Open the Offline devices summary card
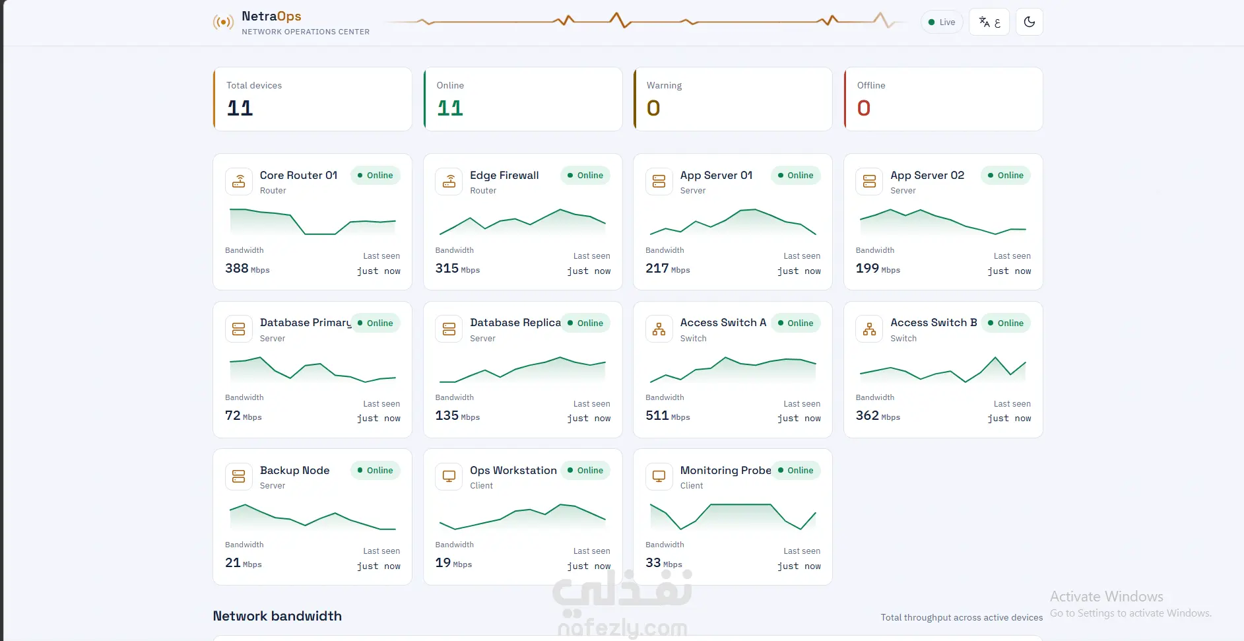1244x641 pixels. 943,99
